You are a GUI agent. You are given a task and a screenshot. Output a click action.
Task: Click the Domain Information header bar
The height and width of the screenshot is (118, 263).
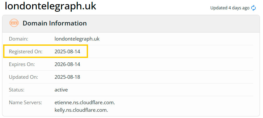(x=131, y=24)
